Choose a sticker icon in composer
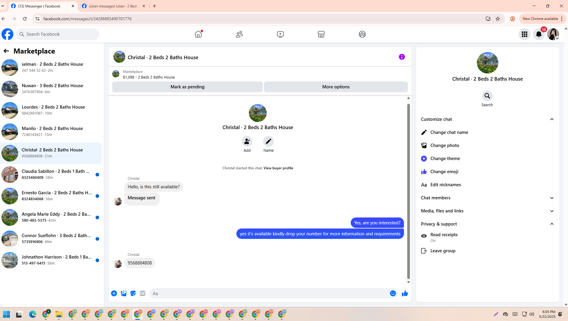This screenshot has width=568, height=321. pyautogui.click(x=133, y=293)
